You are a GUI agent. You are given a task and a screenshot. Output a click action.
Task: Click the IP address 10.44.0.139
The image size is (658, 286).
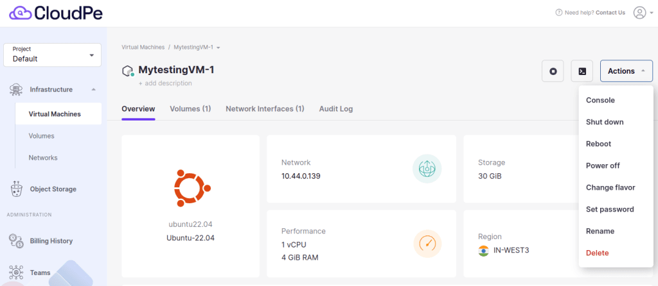pos(301,176)
